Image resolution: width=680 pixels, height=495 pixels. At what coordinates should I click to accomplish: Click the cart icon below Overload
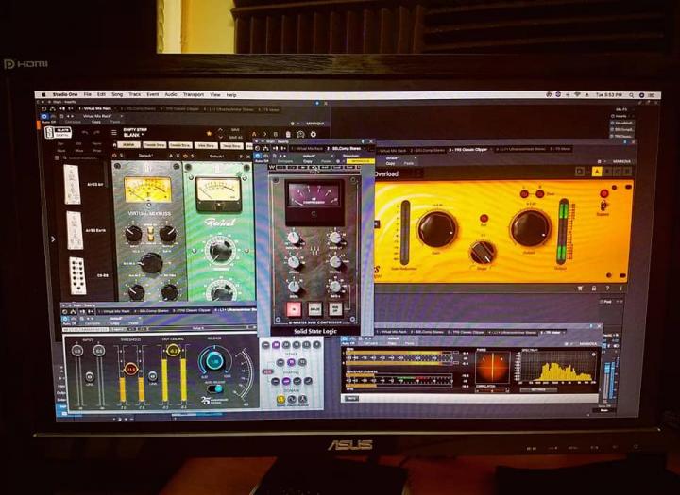tap(580, 288)
